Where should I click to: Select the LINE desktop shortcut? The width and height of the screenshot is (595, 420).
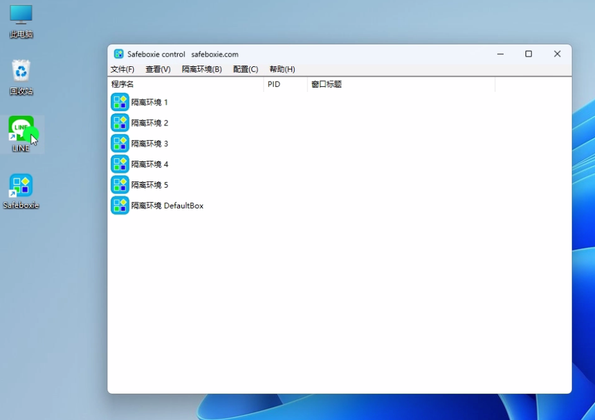click(x=21, y=134)
